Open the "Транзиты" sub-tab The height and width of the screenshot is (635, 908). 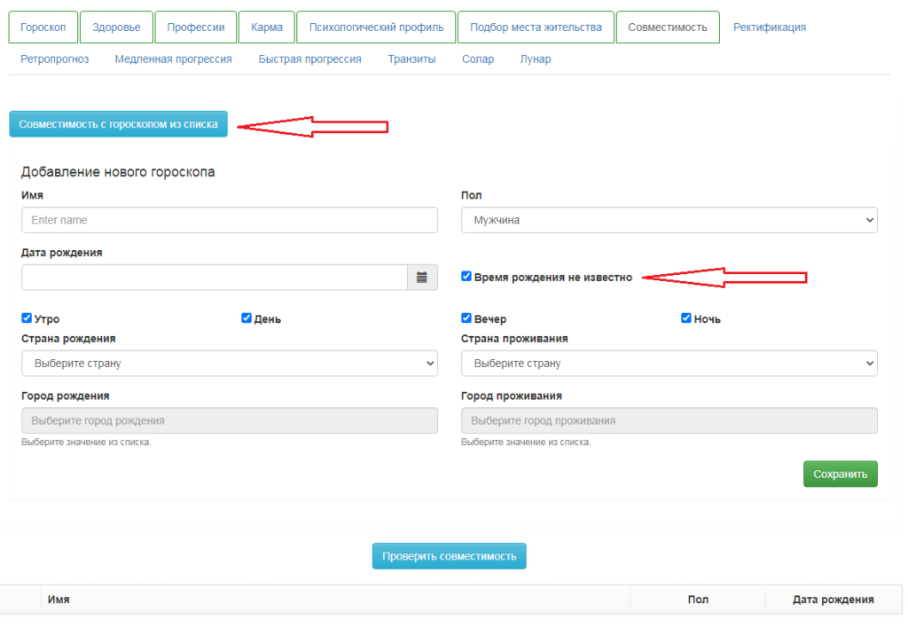(411, 59)
